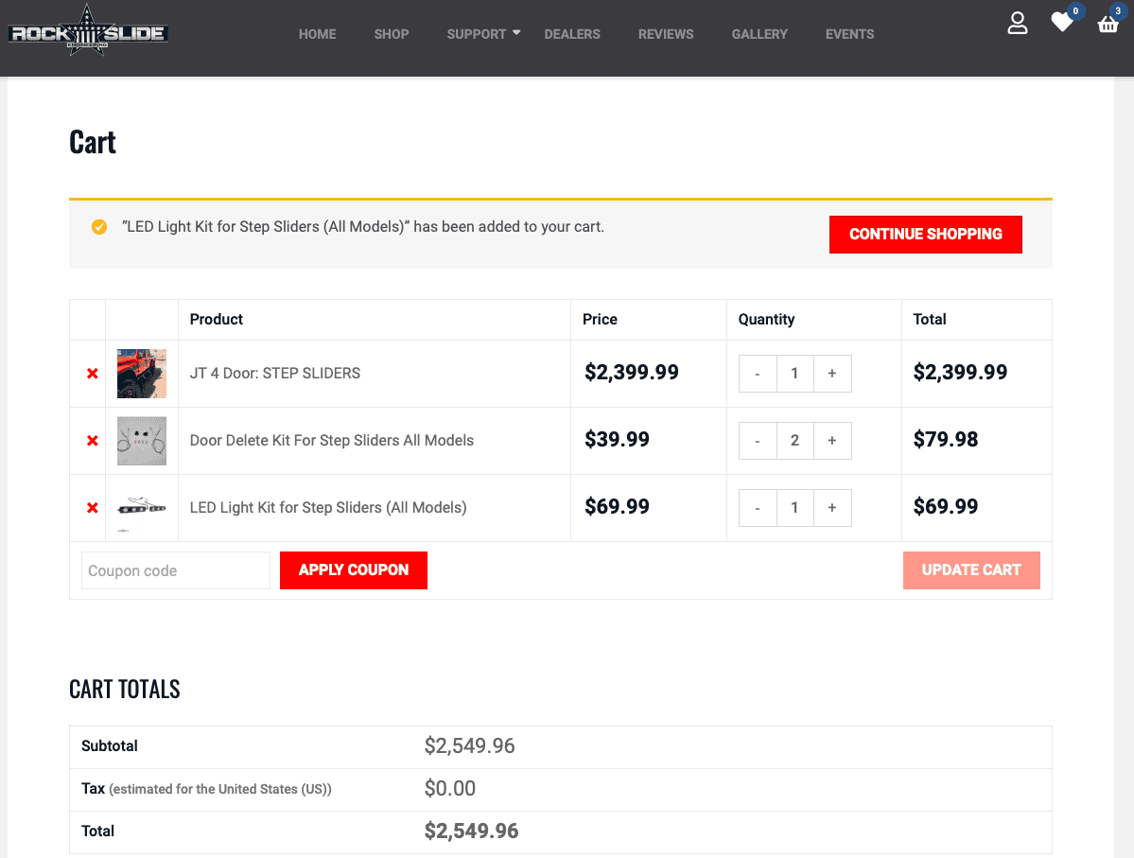Open the Shop menu item

(x=392, y=34)
